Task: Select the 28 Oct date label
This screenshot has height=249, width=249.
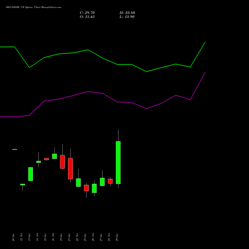Action: [x=109, y=237]
